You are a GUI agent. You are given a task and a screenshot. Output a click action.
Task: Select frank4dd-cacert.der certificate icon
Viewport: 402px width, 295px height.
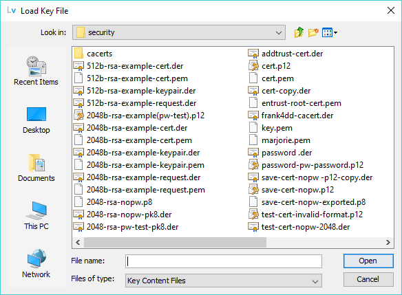coord(253,116)
